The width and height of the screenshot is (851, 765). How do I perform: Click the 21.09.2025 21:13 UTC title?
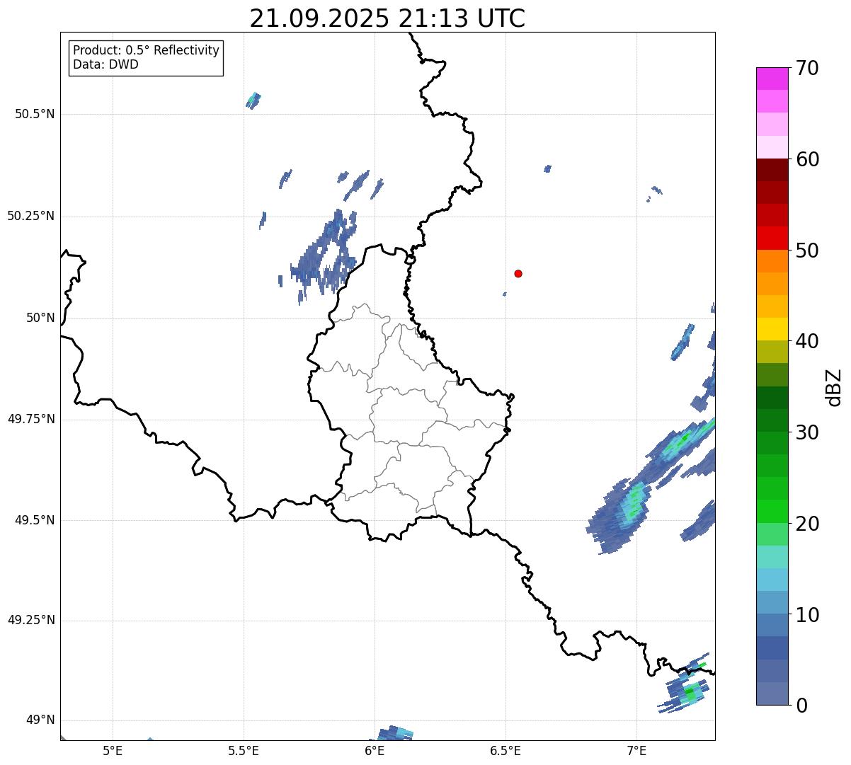387,18
